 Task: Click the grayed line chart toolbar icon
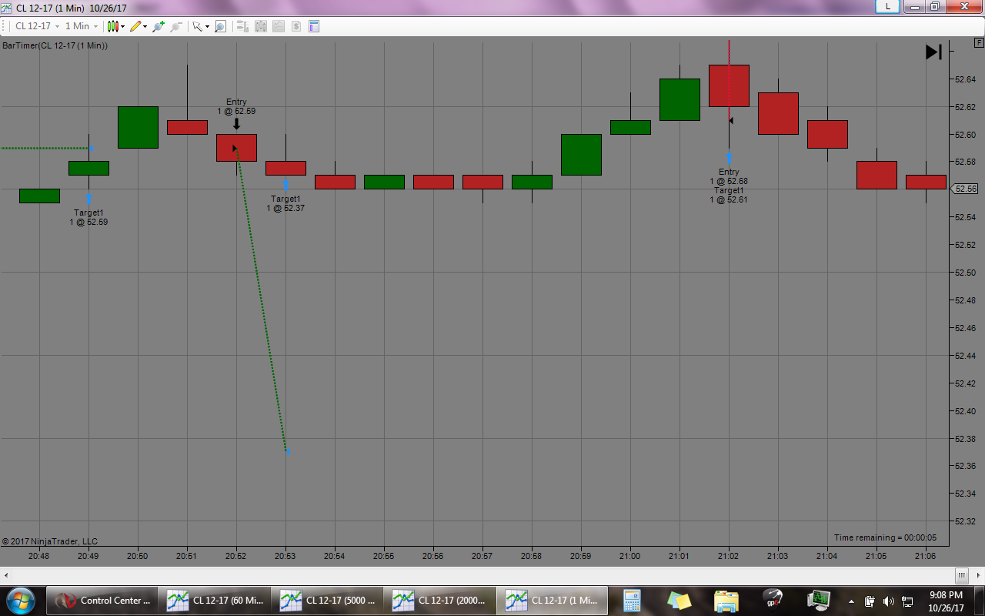coord(278,26)
